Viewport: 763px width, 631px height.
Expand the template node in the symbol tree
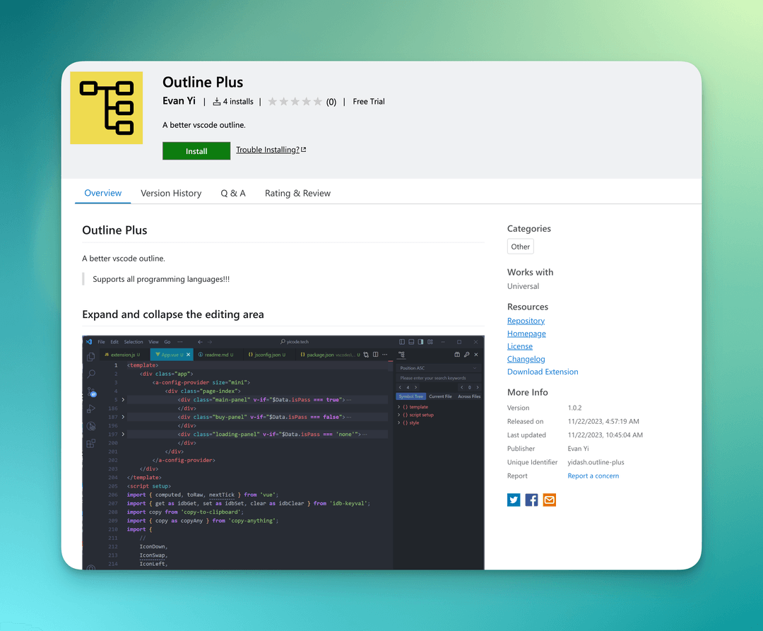399,407
